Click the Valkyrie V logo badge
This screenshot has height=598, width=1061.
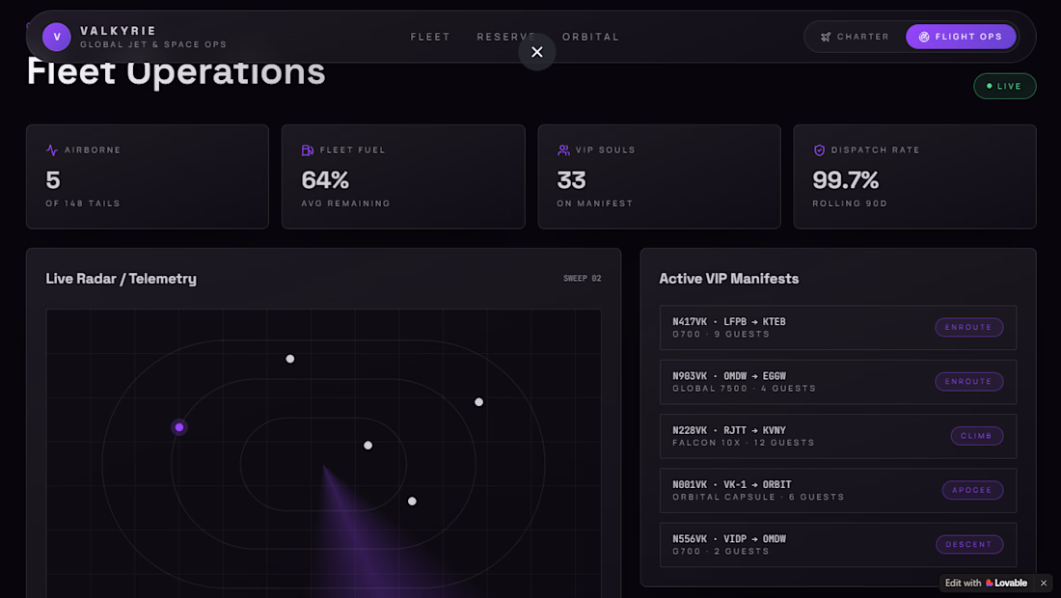tap(57, 37)
